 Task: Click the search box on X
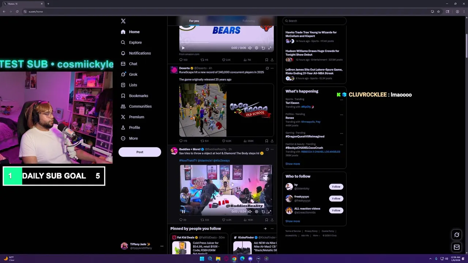click(314, 21)
